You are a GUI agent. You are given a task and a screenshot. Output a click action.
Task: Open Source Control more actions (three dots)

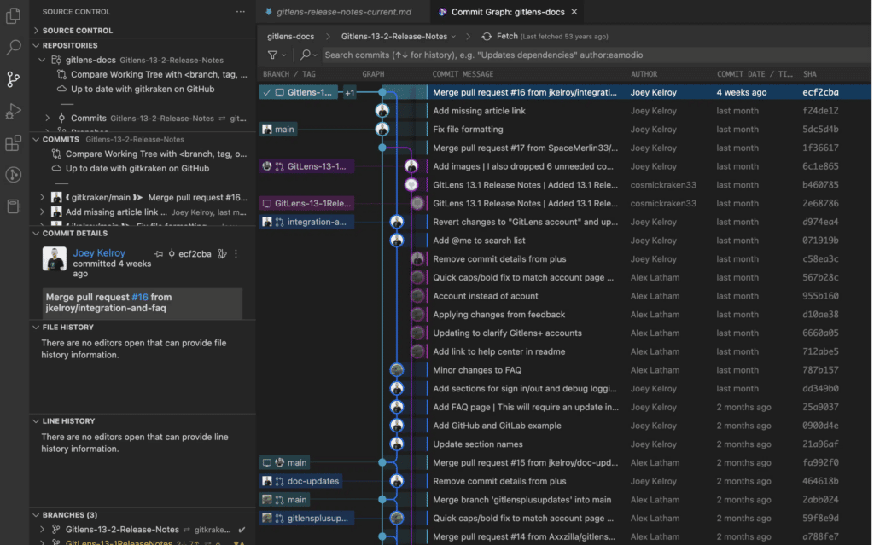pos(240,12)
